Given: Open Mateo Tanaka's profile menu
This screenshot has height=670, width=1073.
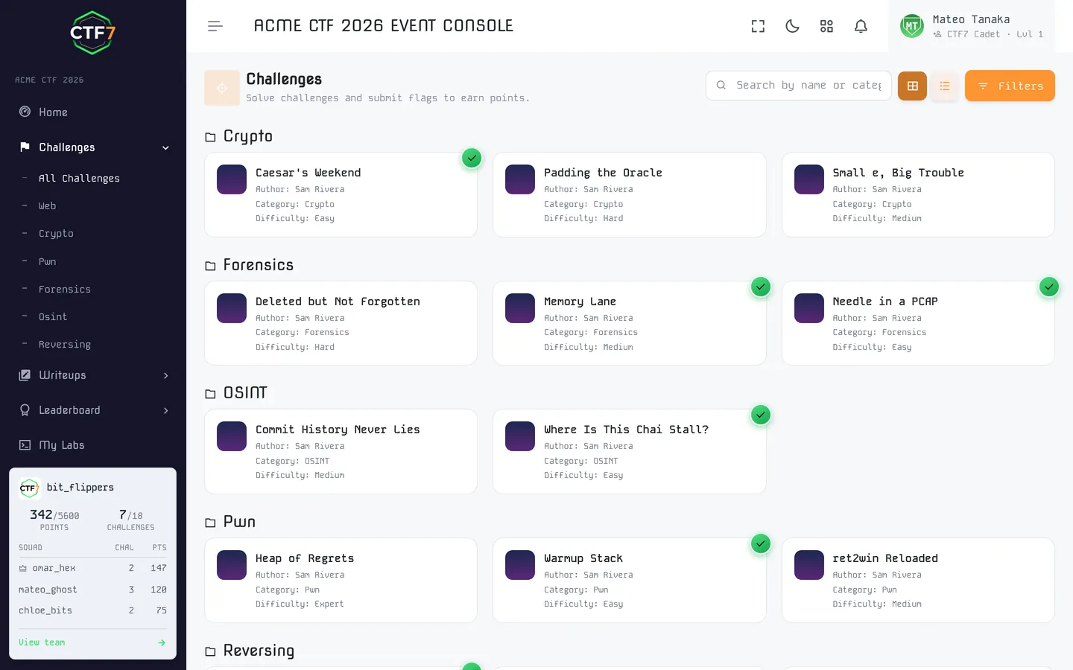Looking at the screenshot, I should [x=972, y=26].
